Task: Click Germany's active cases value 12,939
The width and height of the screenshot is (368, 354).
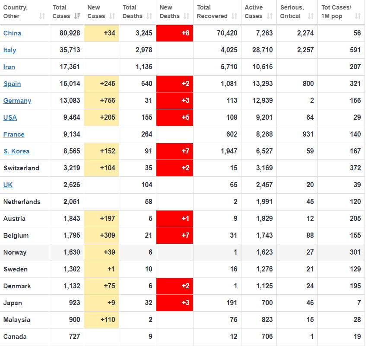Action: [263, 101]
